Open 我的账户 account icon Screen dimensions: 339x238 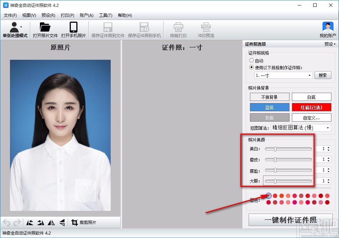[328, 30]
